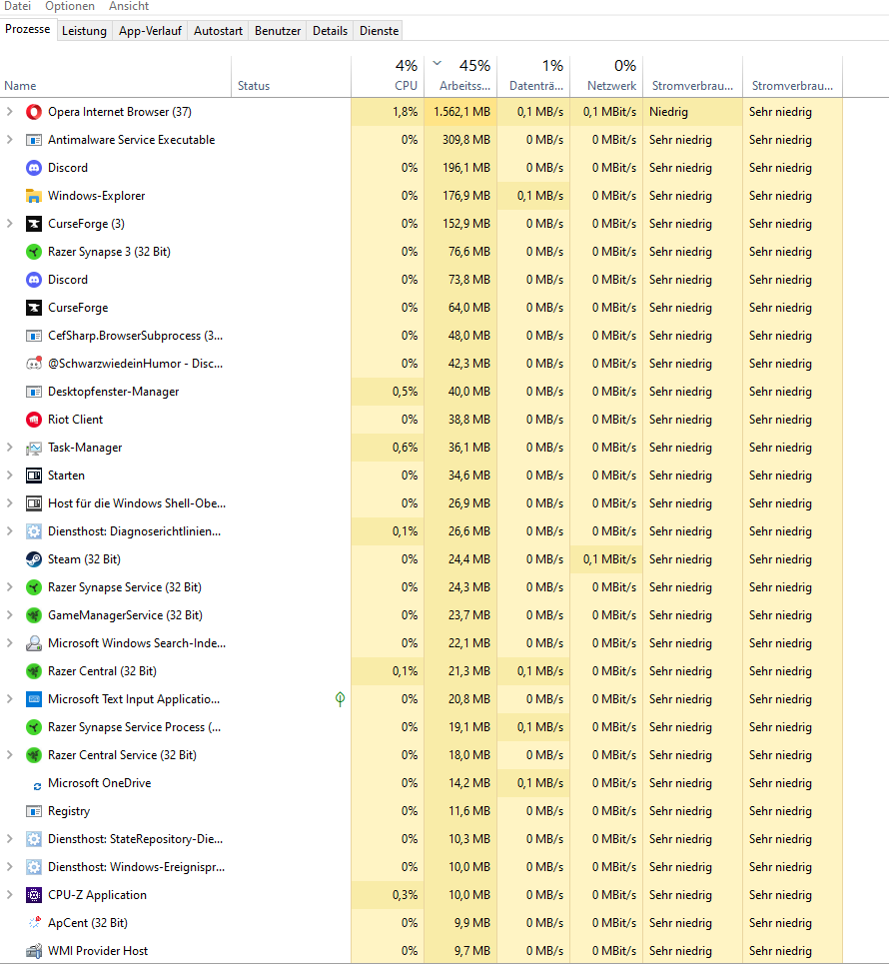Click the green leaf status icon
Viewport: 889px width, 969px height.
340,699
